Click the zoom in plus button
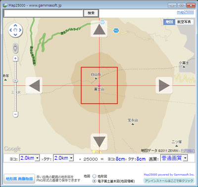The width and height of the screenshot is (198, 187). 15,58
